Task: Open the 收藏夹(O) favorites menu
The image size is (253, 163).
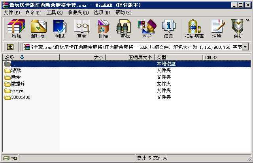Action: click(78, 13)
